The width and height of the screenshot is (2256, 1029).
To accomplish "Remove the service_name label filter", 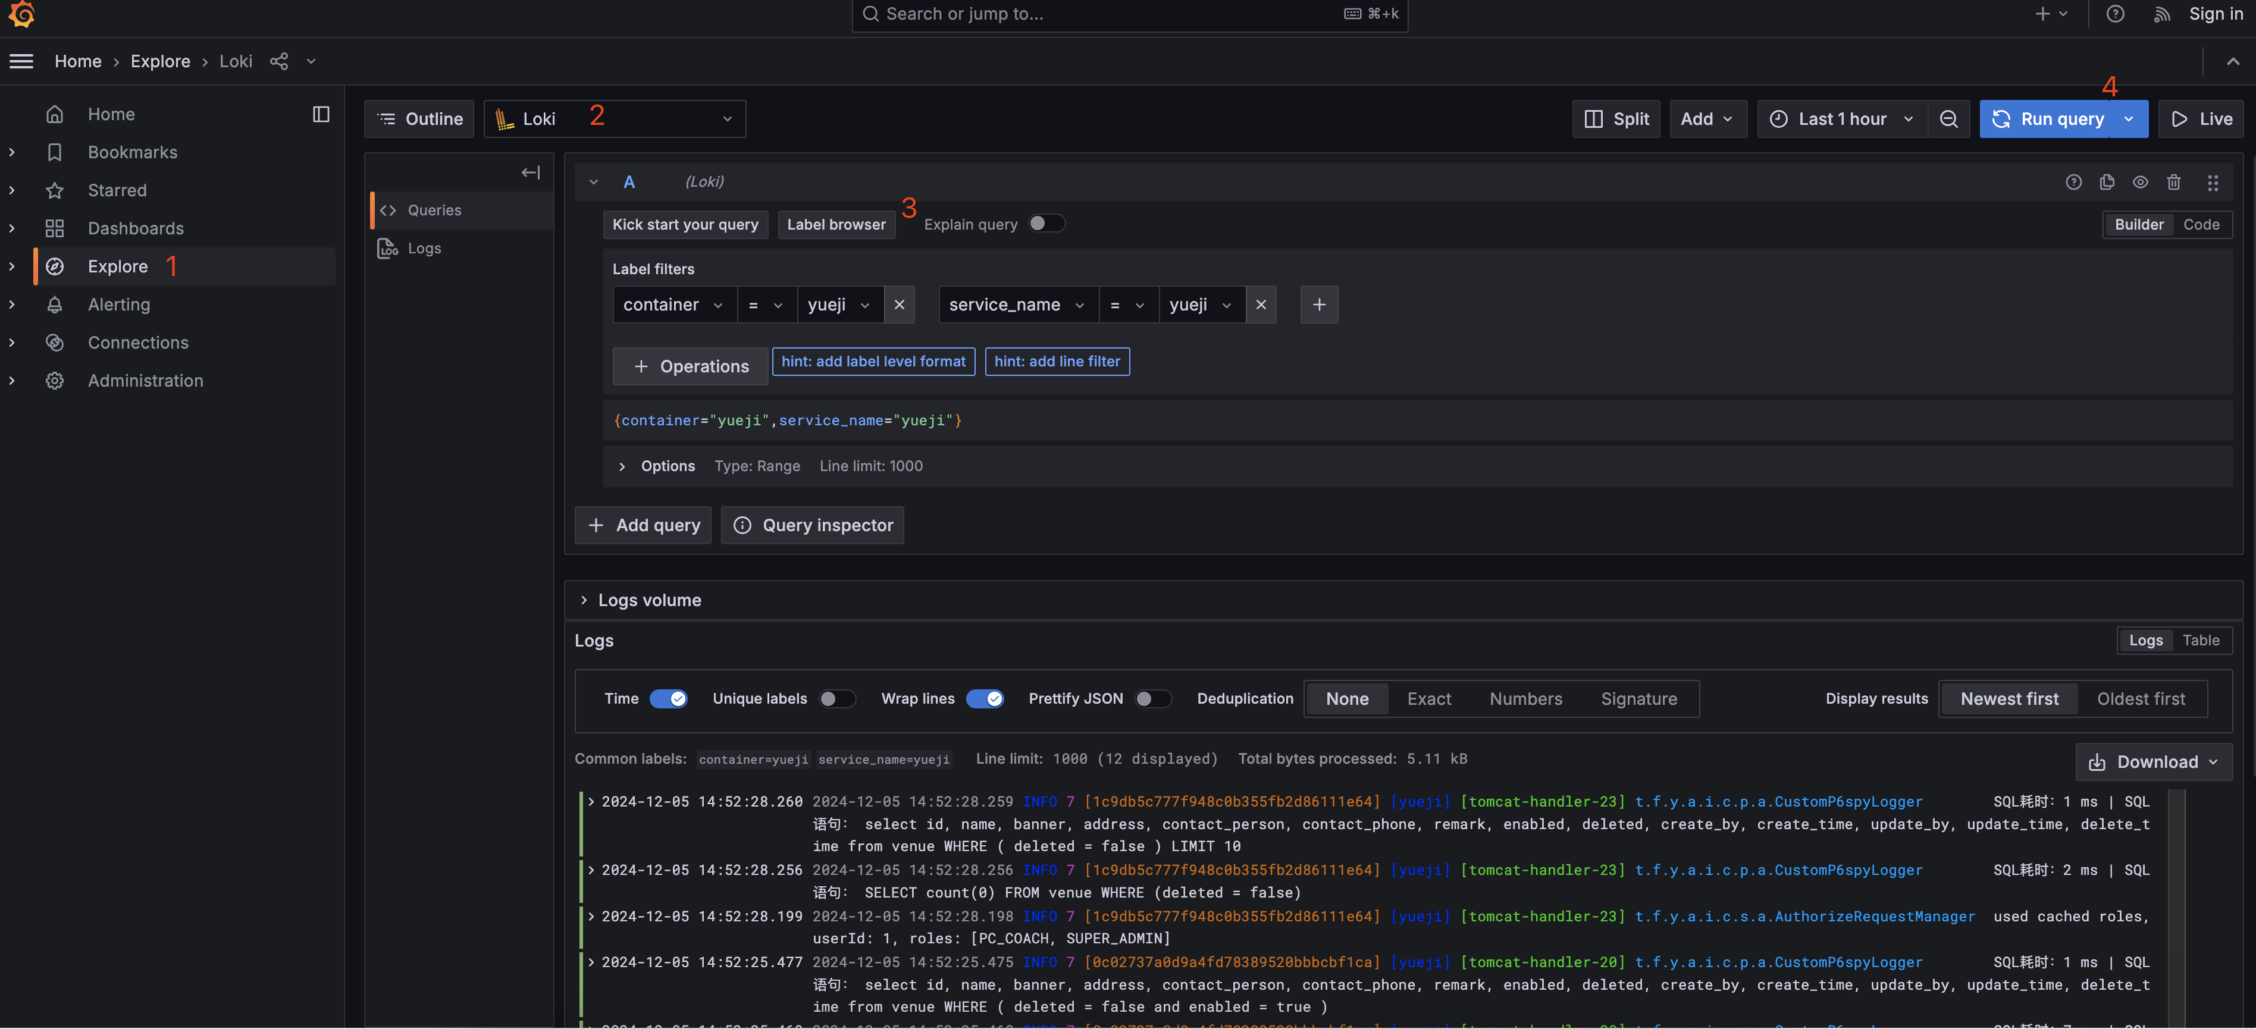I will [1260, 305].
